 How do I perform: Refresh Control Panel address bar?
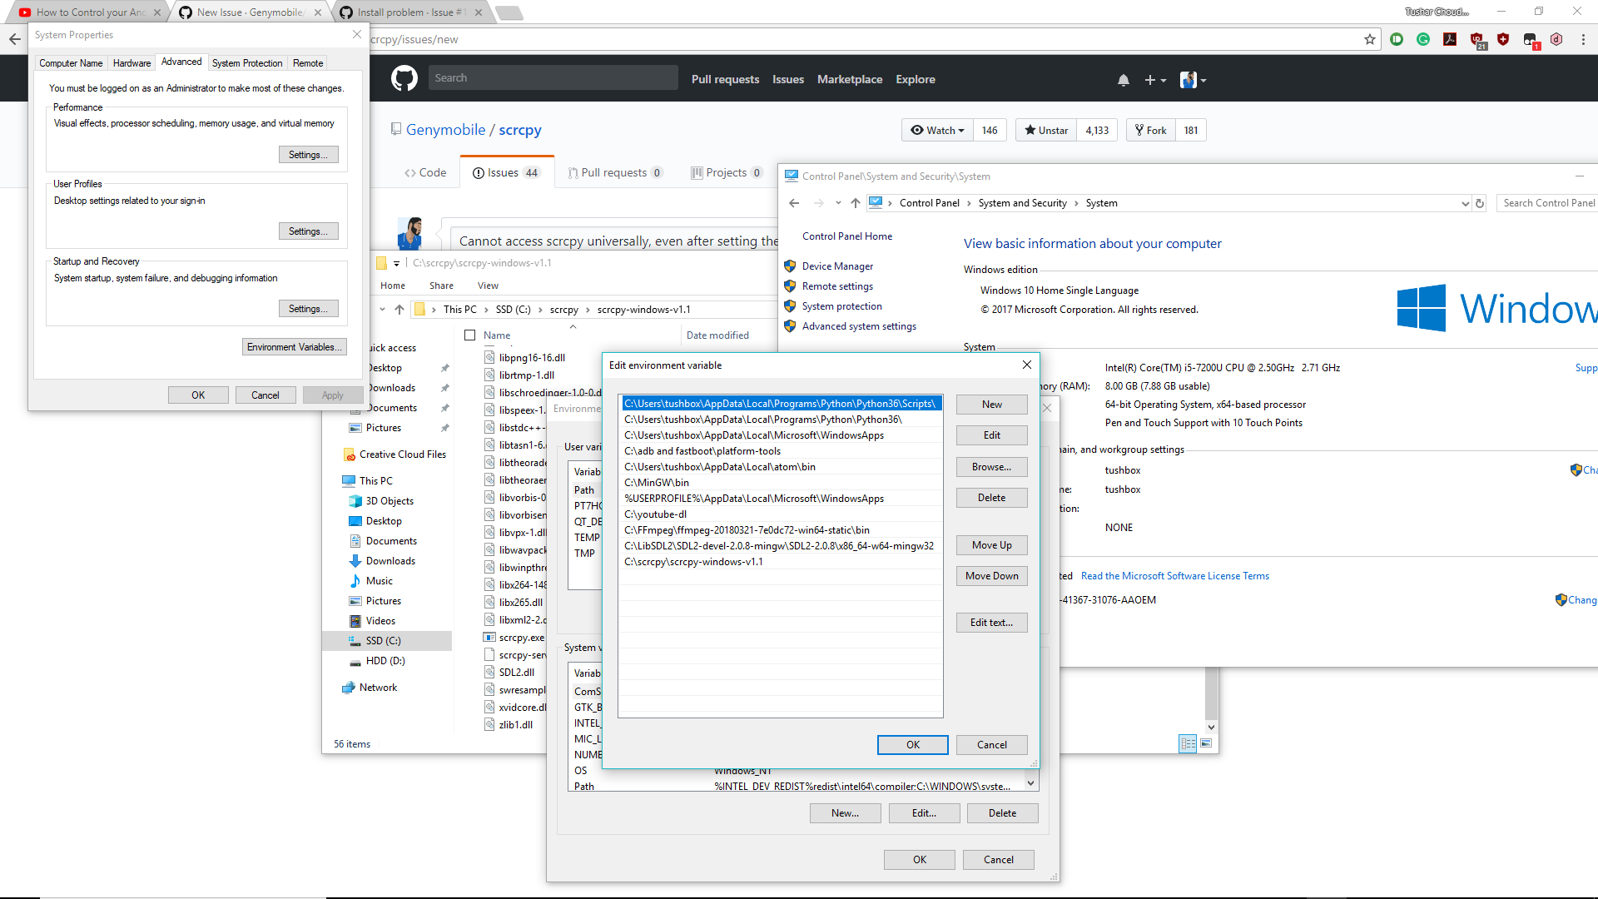click(1480, 203)
